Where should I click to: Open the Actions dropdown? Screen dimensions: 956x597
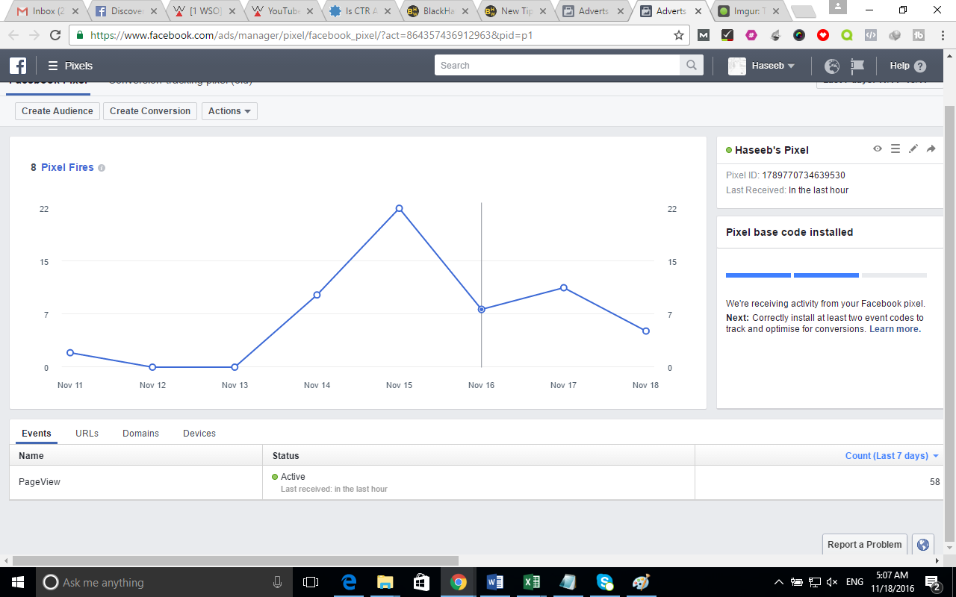click(x=229, y=111)
